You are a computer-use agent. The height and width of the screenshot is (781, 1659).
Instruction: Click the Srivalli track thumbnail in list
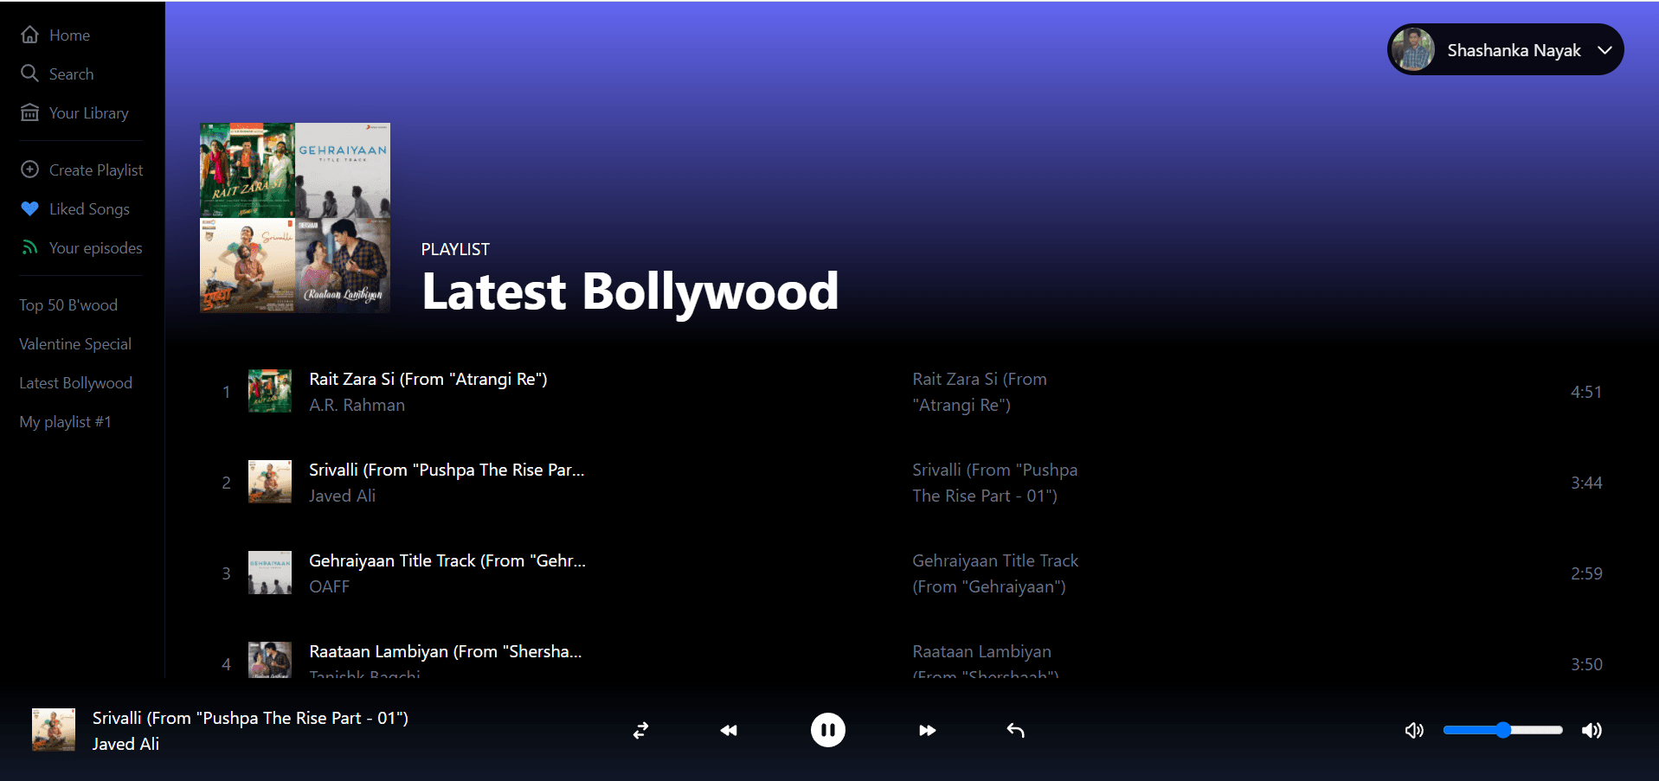270,482
